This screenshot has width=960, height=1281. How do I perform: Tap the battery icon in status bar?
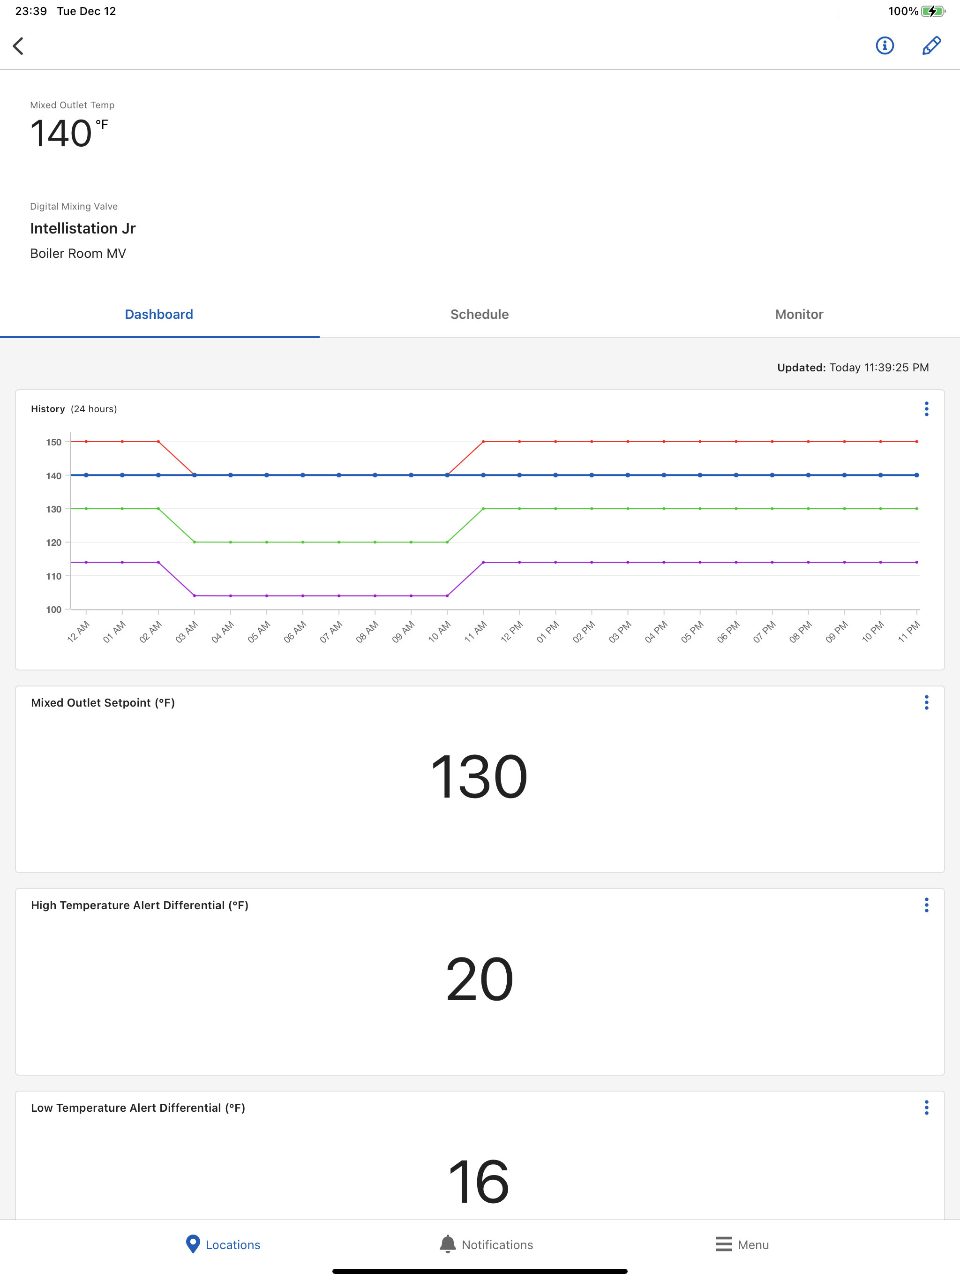coord(933,11)
